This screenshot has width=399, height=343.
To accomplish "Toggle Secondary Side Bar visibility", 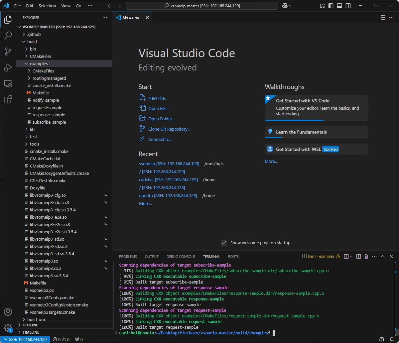I will coord(348,6).
